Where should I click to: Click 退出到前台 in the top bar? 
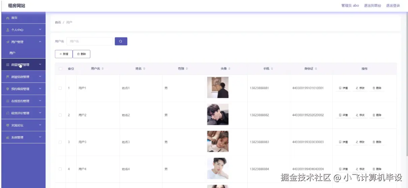373,5
